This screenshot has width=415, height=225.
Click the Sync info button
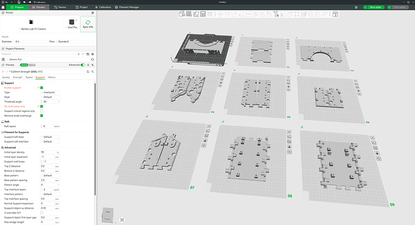click(88, 24)
